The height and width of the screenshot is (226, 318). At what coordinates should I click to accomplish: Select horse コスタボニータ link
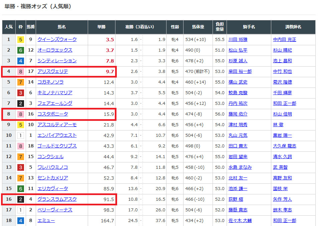pyautogui.click(x=53, y=114)
